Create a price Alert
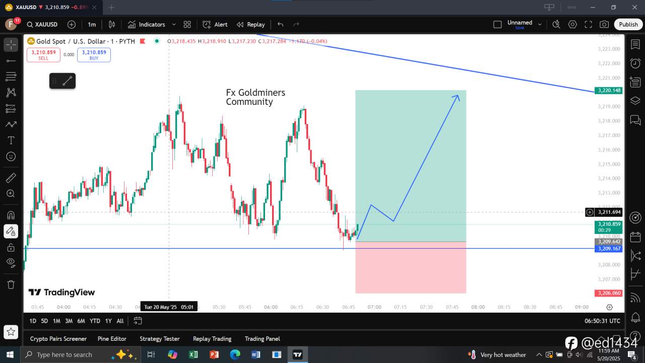The height and width of the screenshot is (363, 645). 215,24
